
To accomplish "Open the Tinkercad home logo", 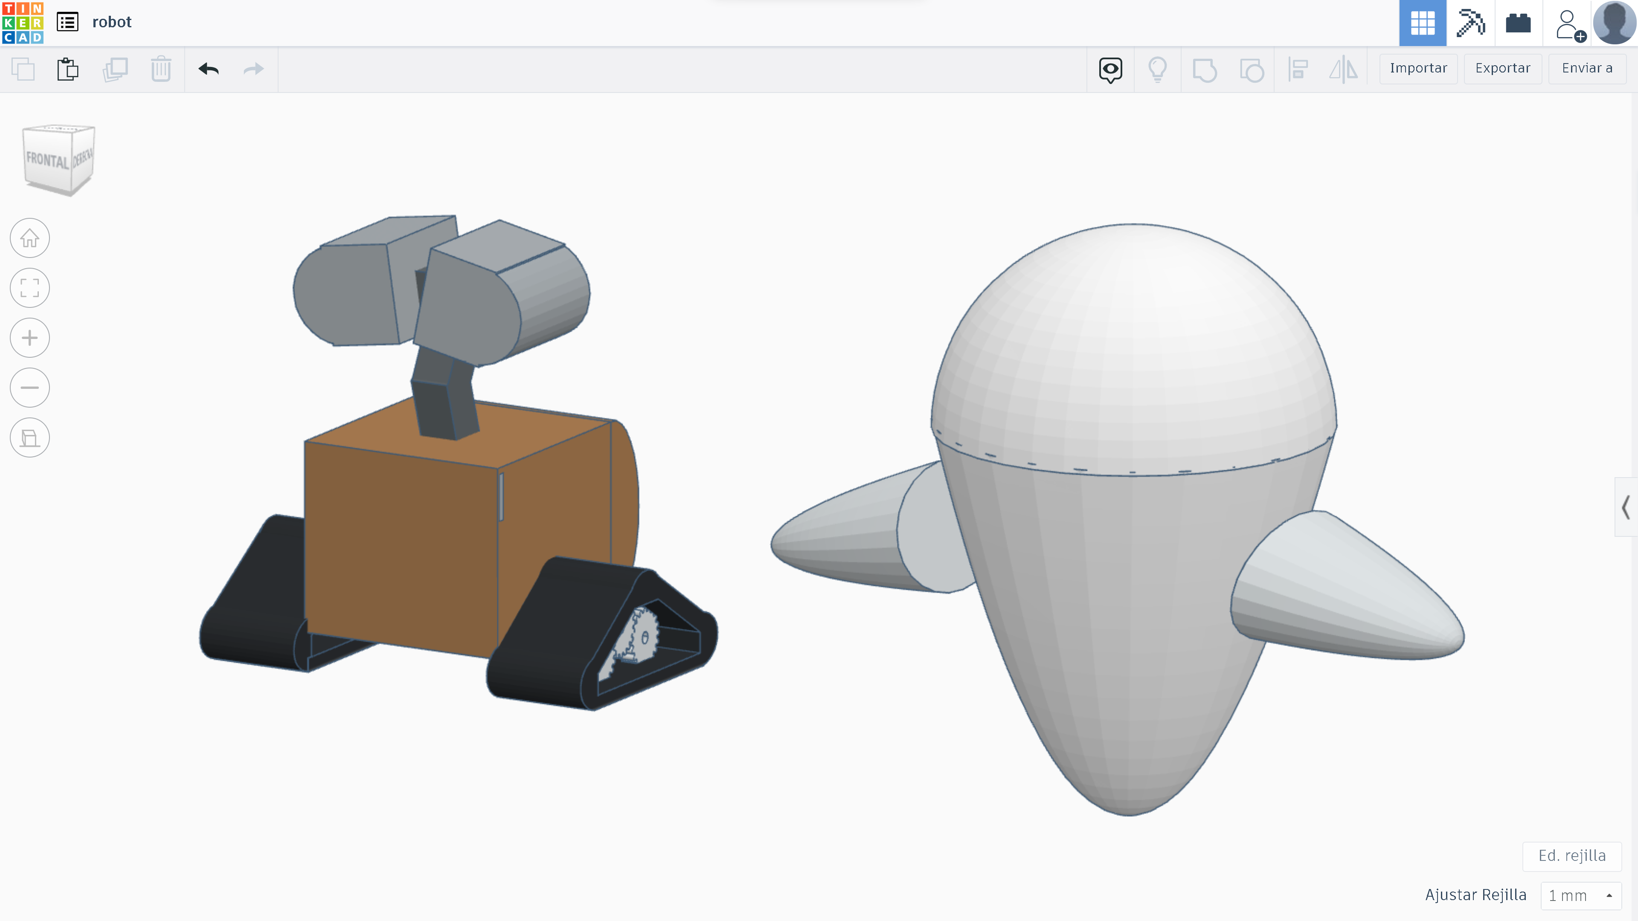I will [x=23, y=22].
